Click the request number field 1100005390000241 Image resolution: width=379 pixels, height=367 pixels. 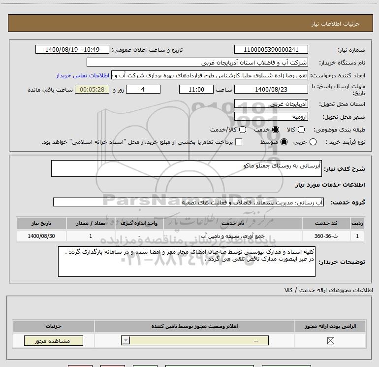pyautogui.click(x=271, y=49)
